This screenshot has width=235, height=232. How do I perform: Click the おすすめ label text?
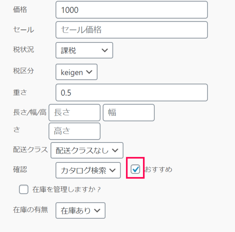tap(158, 170)
